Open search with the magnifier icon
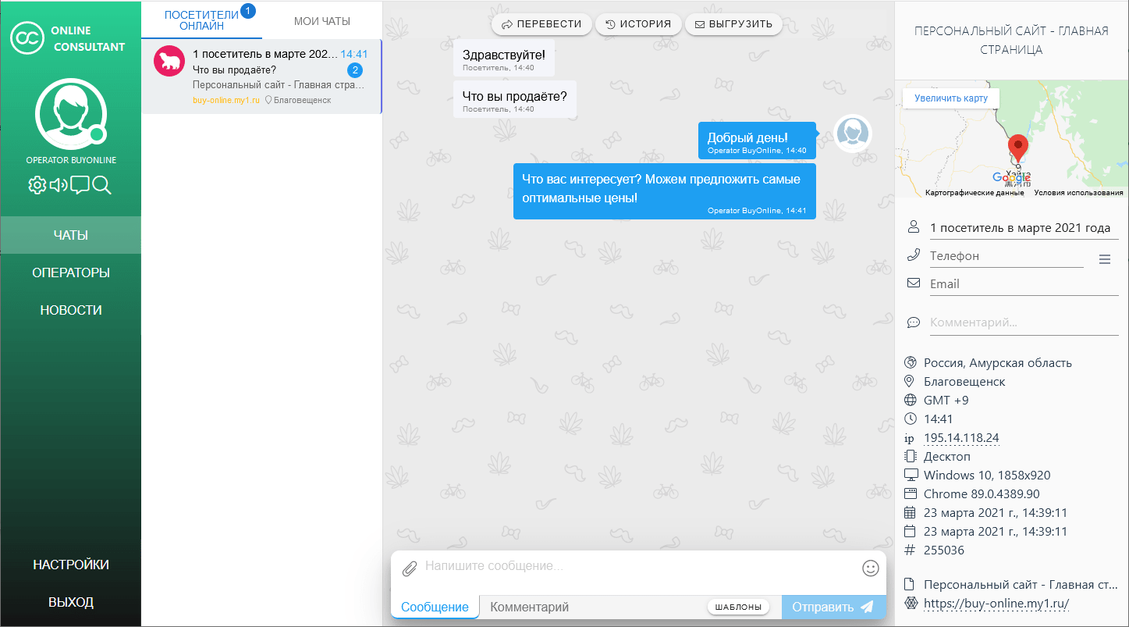Image resolution: width=1129 pixels, height=627 pixels. (x=102, y=185)
